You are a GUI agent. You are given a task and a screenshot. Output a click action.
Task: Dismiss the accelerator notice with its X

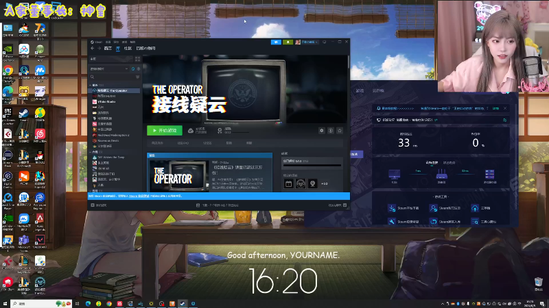(x=505, y=108)
